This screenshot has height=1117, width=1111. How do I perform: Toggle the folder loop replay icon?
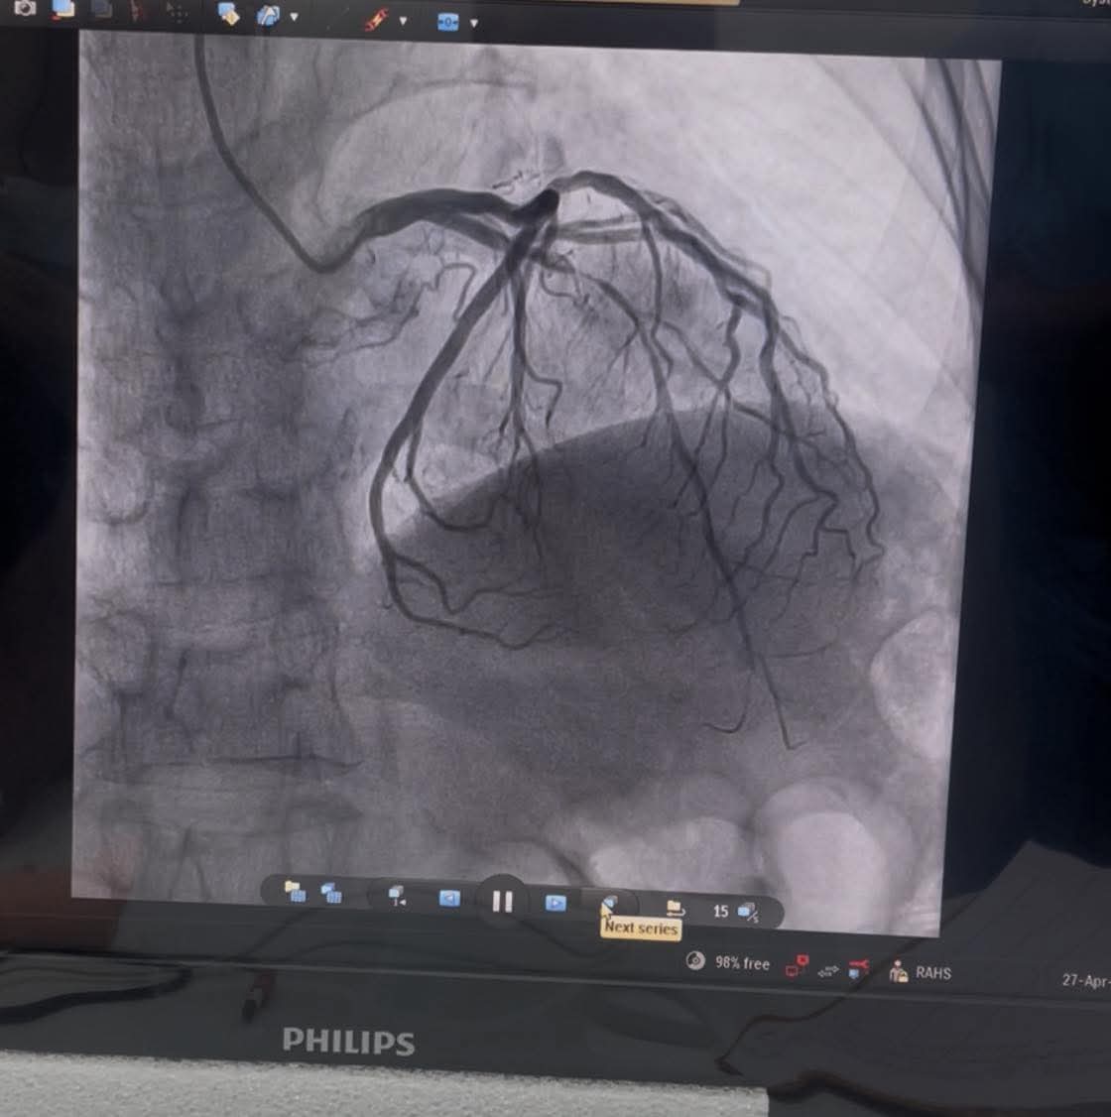point(675,908)
